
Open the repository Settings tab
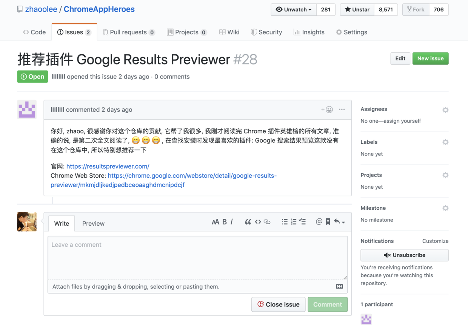pyautogui.click(x=351, y=32)
